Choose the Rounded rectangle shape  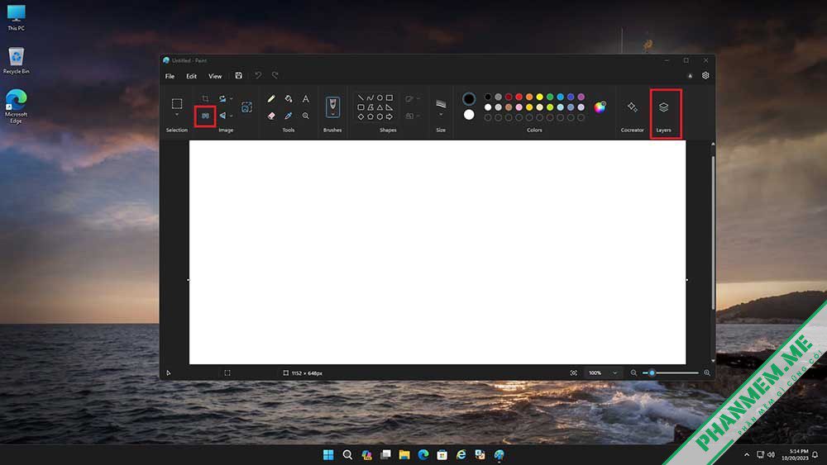[361, 107]
